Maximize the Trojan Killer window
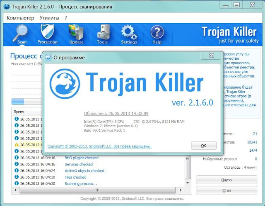 tap(236, 5)
